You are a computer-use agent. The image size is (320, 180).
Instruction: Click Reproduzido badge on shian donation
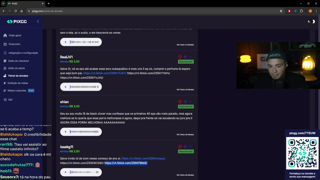[186, 106]
